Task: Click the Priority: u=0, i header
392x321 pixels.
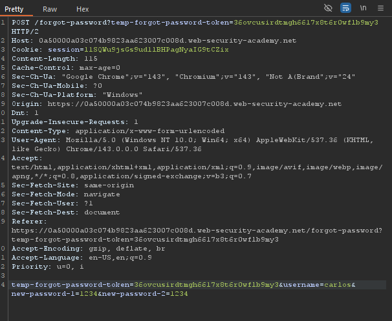Action: point(47,267)
